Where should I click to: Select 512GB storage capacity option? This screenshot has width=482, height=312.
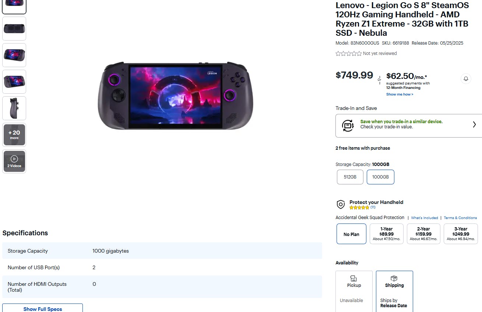(350, 177)
